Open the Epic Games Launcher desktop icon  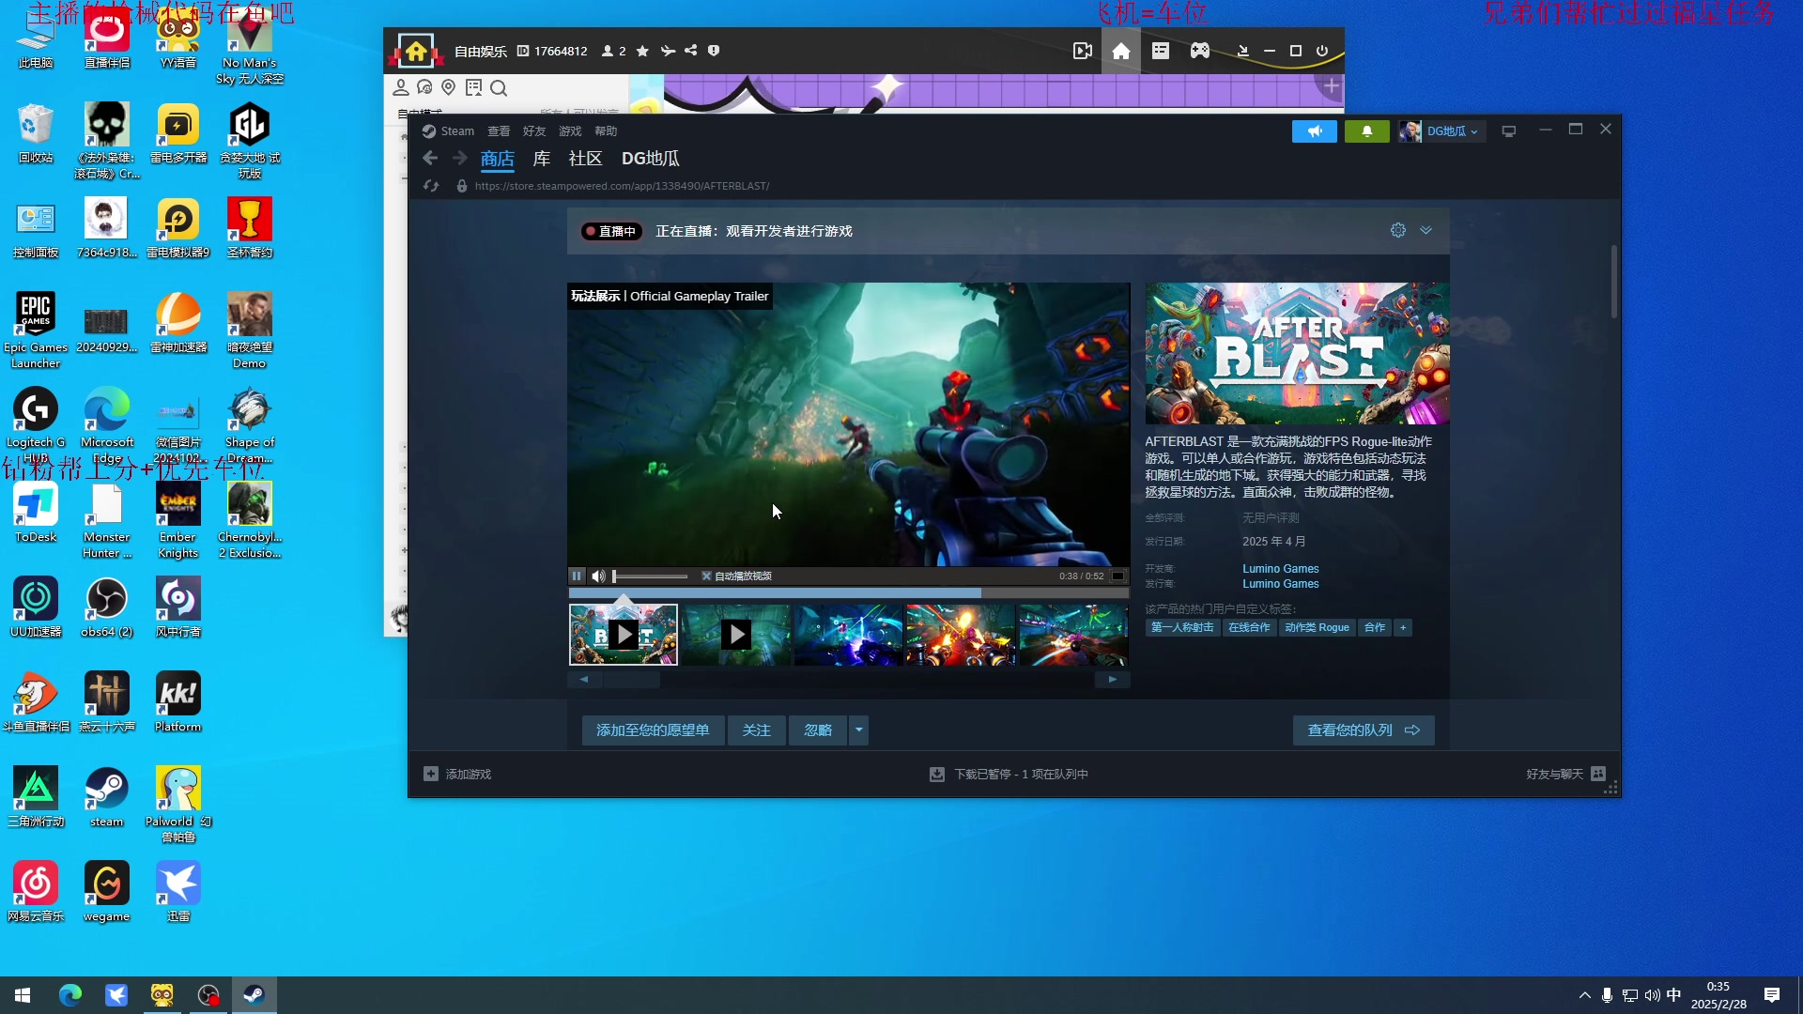[x=36, y=330]
